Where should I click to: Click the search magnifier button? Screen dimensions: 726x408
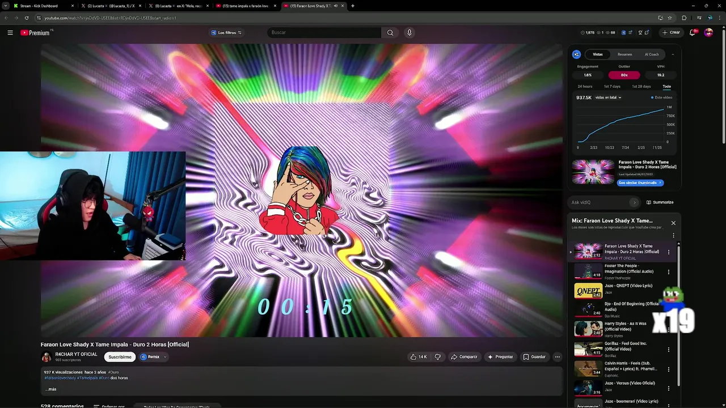click(390, 32)
